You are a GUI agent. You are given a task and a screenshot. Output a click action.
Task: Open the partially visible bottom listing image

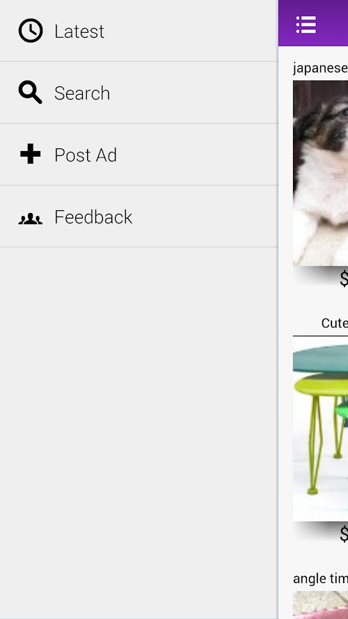[x=320, y=605]
